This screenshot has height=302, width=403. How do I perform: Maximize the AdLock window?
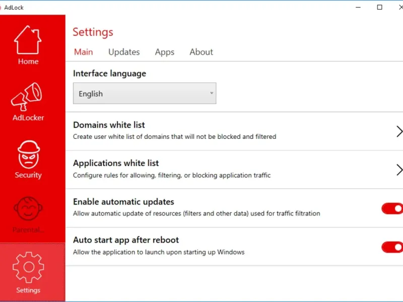380,7
